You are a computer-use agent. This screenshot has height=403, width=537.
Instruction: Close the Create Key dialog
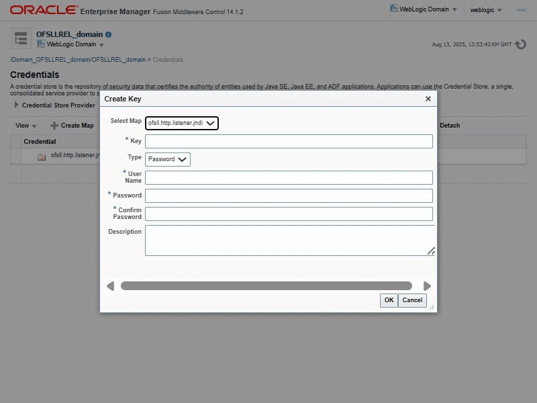click(x=428, y=99)
